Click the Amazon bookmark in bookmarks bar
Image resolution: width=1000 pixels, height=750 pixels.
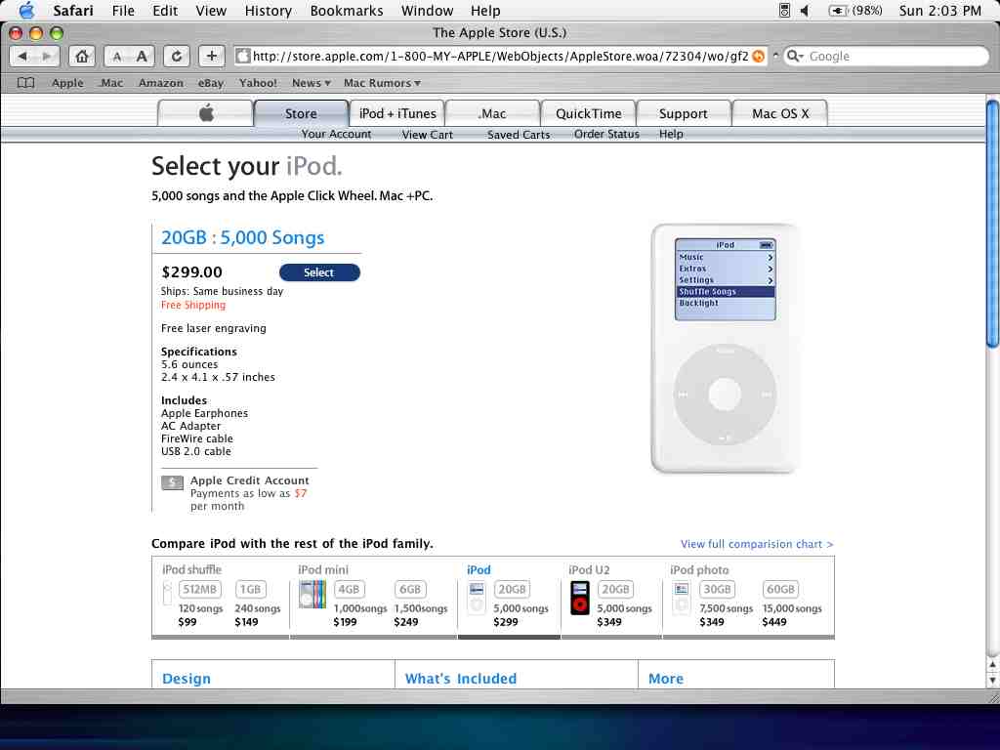click(x=161, y=83)
